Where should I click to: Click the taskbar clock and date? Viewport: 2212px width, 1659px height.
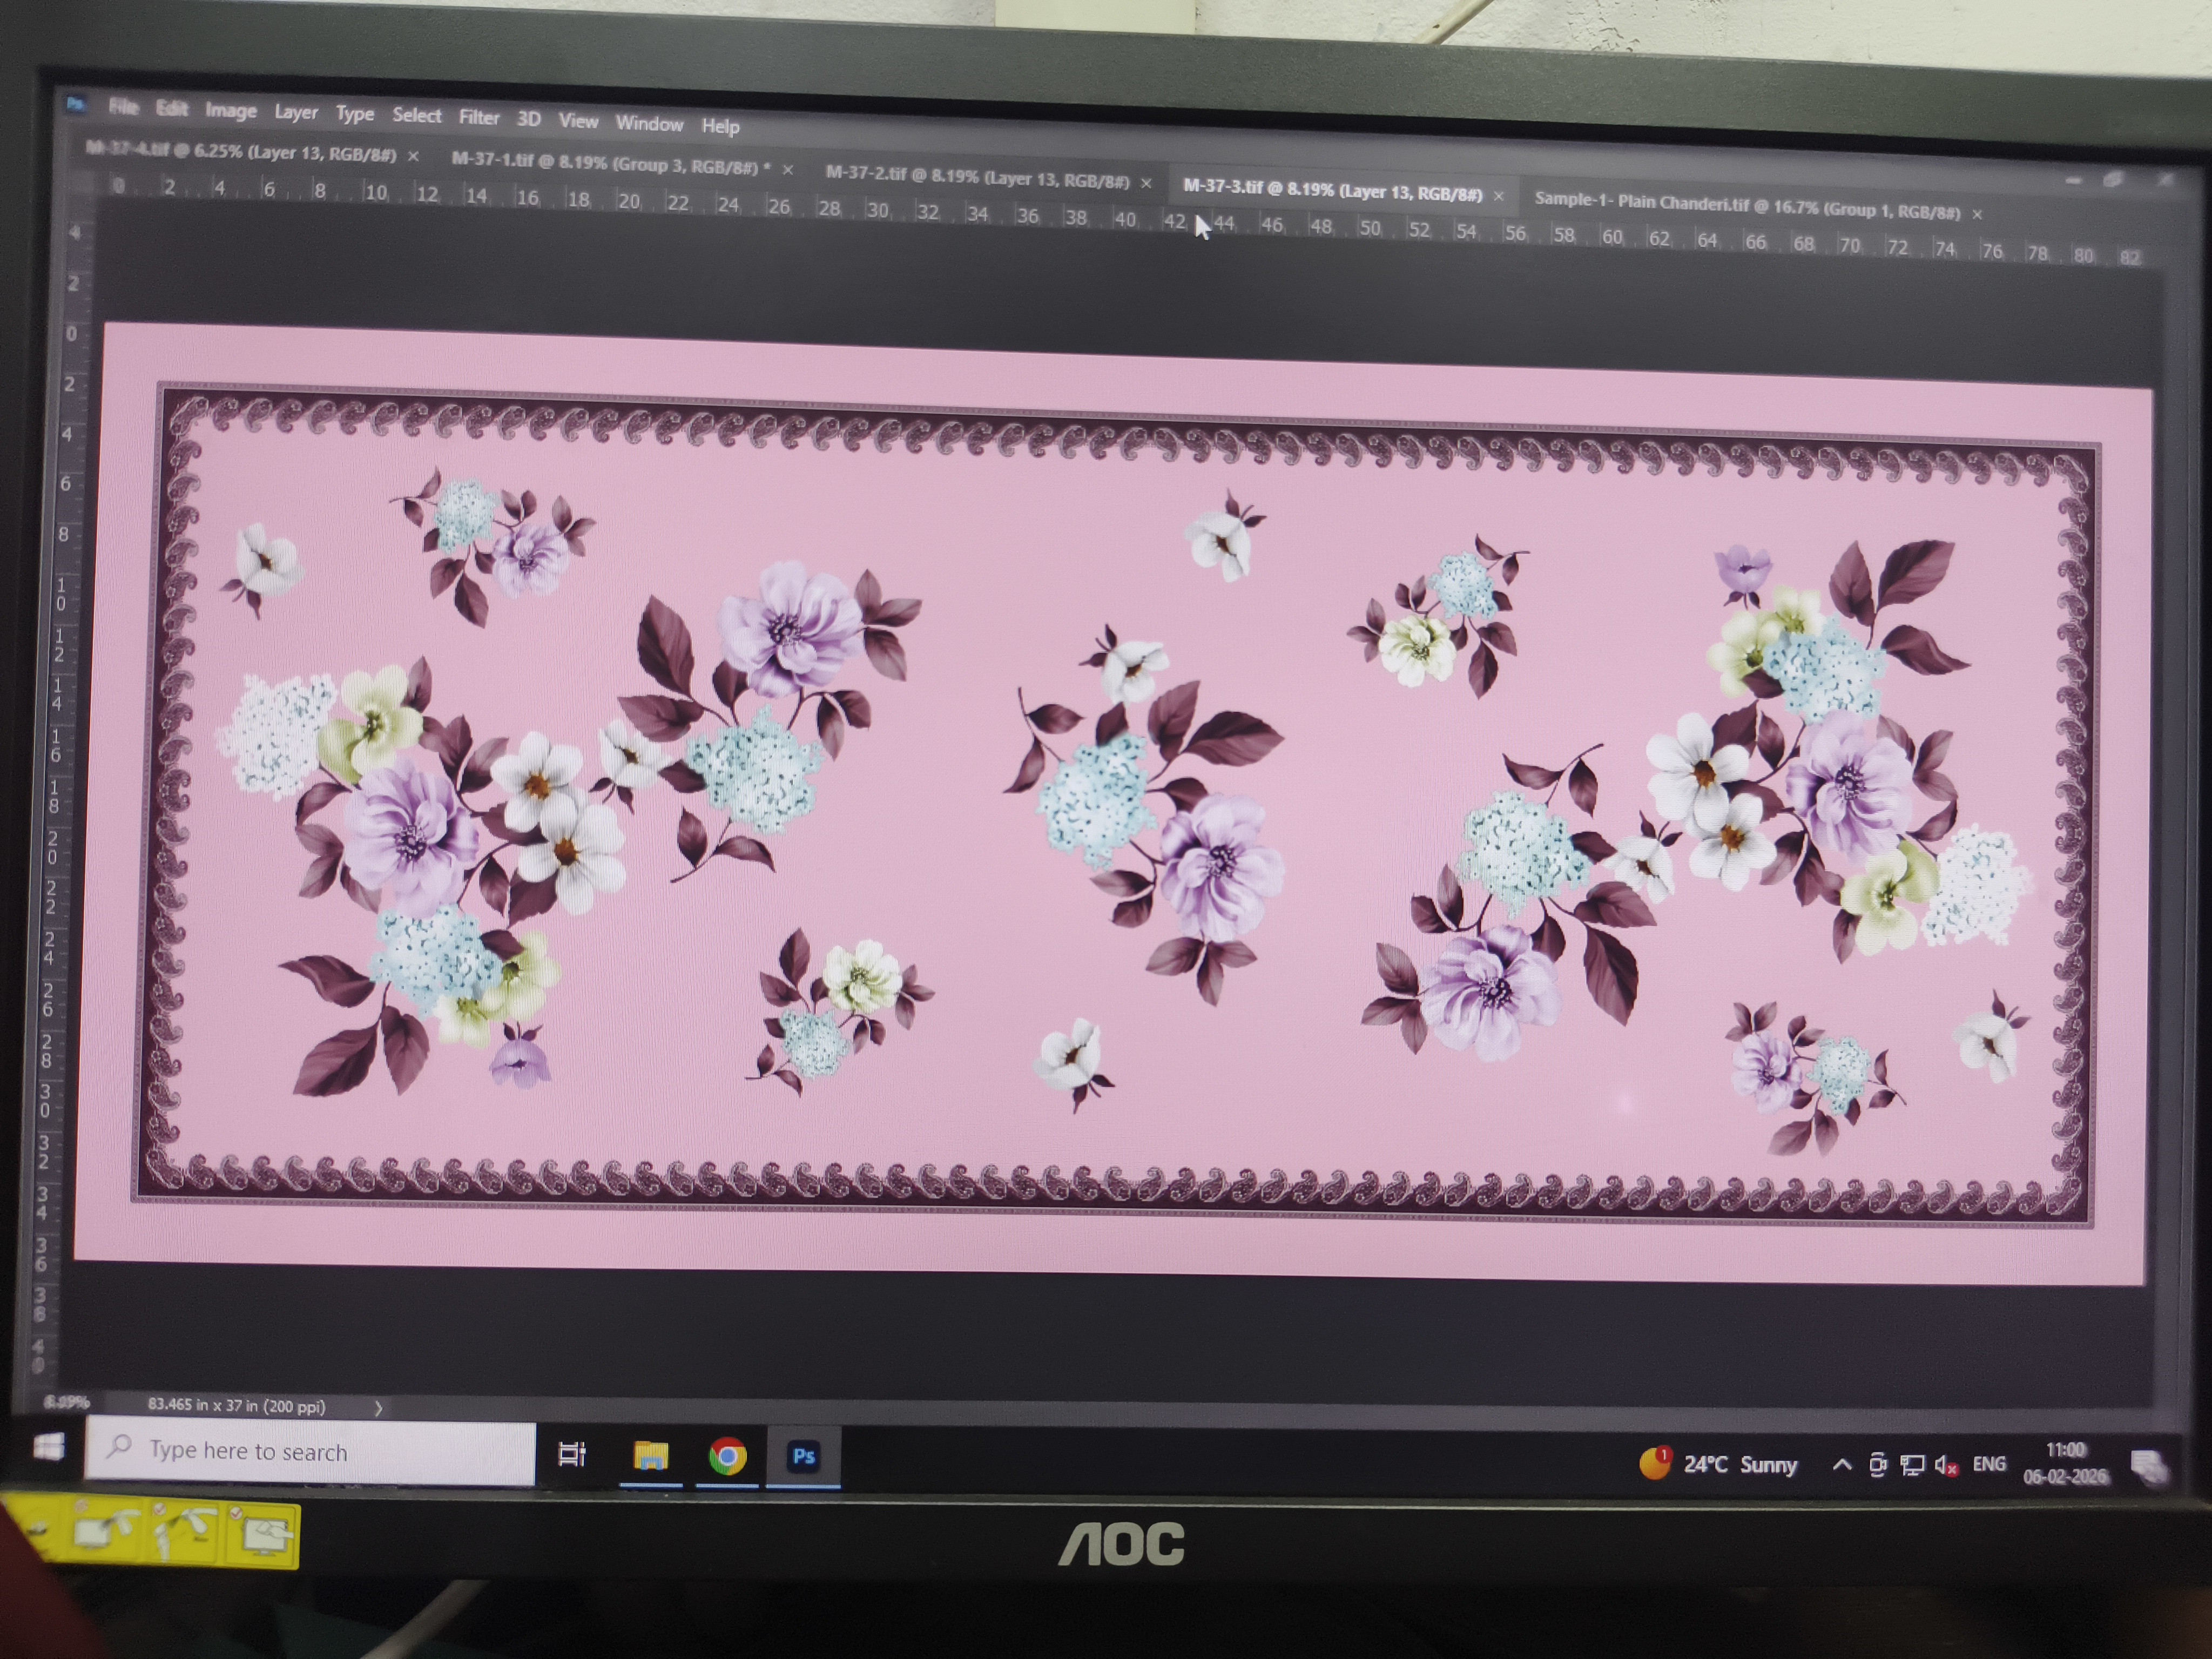pyautogui.click(x=2065, y=1463)
